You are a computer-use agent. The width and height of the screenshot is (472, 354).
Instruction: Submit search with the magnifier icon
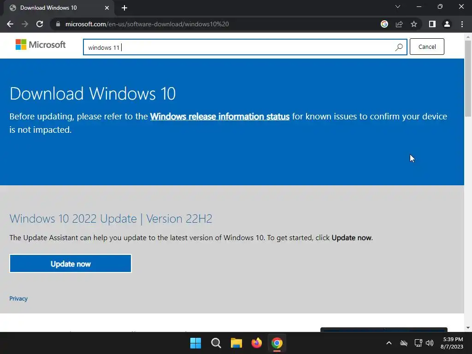399,47
